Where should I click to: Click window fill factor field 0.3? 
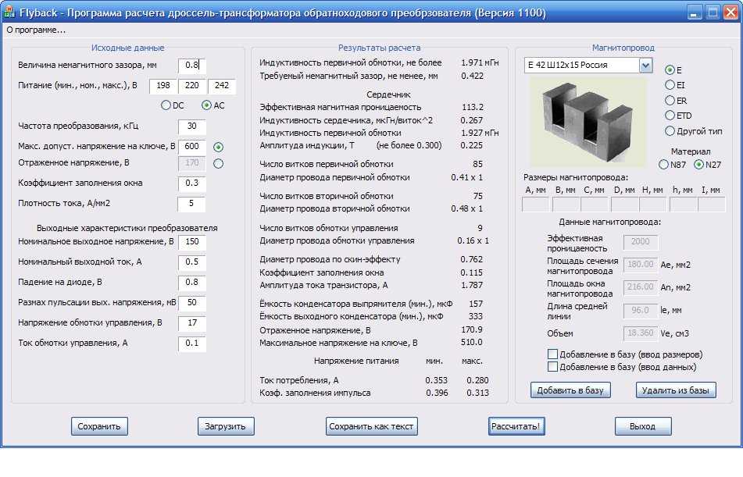coord(192,183)
